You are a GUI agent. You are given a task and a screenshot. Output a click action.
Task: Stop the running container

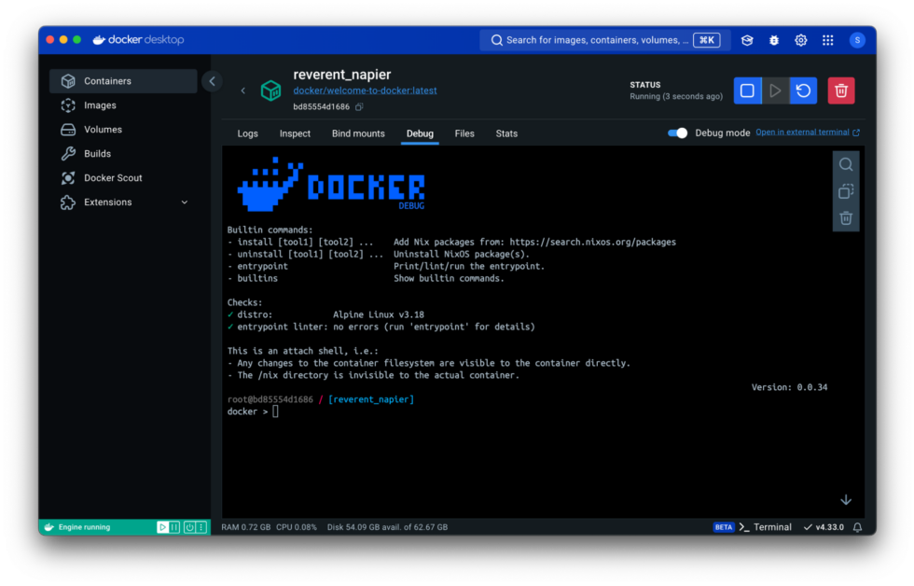(747, 91)
